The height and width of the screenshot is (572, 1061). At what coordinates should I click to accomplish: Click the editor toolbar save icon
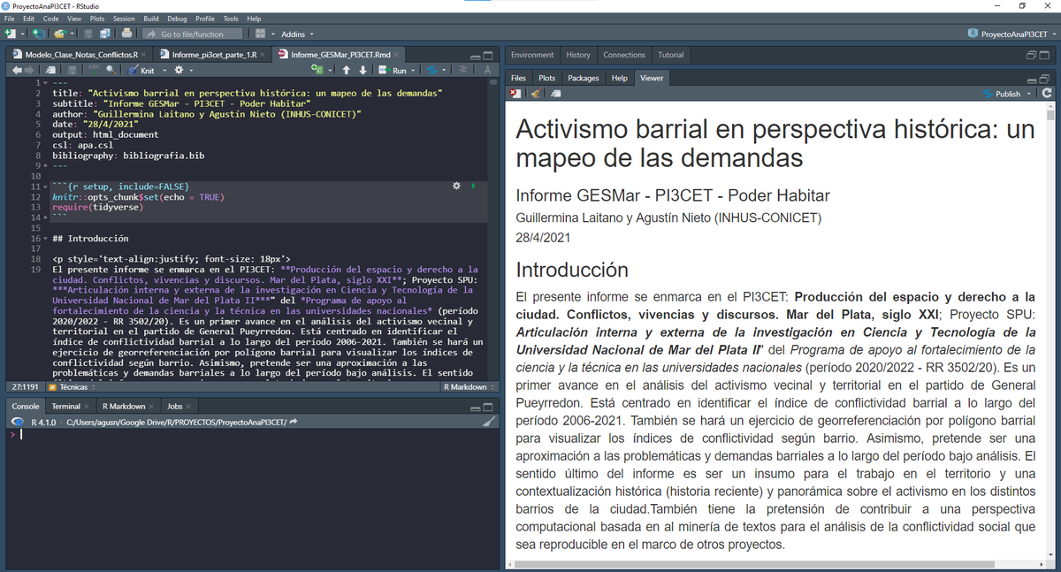[x=73, y=70]
